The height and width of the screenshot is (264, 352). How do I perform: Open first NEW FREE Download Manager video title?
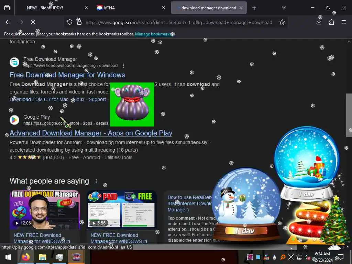tap(42, 238)
